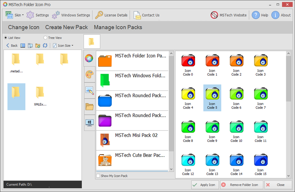The height and width of the screenshot is (192, 295).
Task: Open Settings from the toolbar
Action: (x=38, y=15)
